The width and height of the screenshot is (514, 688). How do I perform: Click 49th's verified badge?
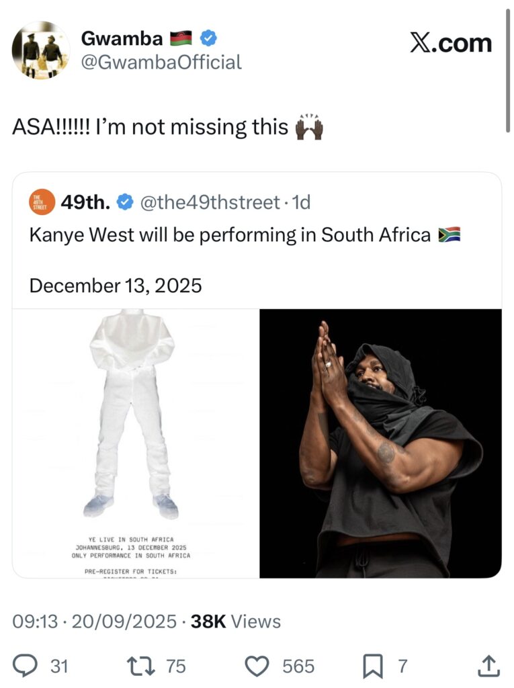click(x=125, y=202)
